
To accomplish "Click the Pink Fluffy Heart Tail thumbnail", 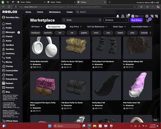I will [x=137, y=86].
